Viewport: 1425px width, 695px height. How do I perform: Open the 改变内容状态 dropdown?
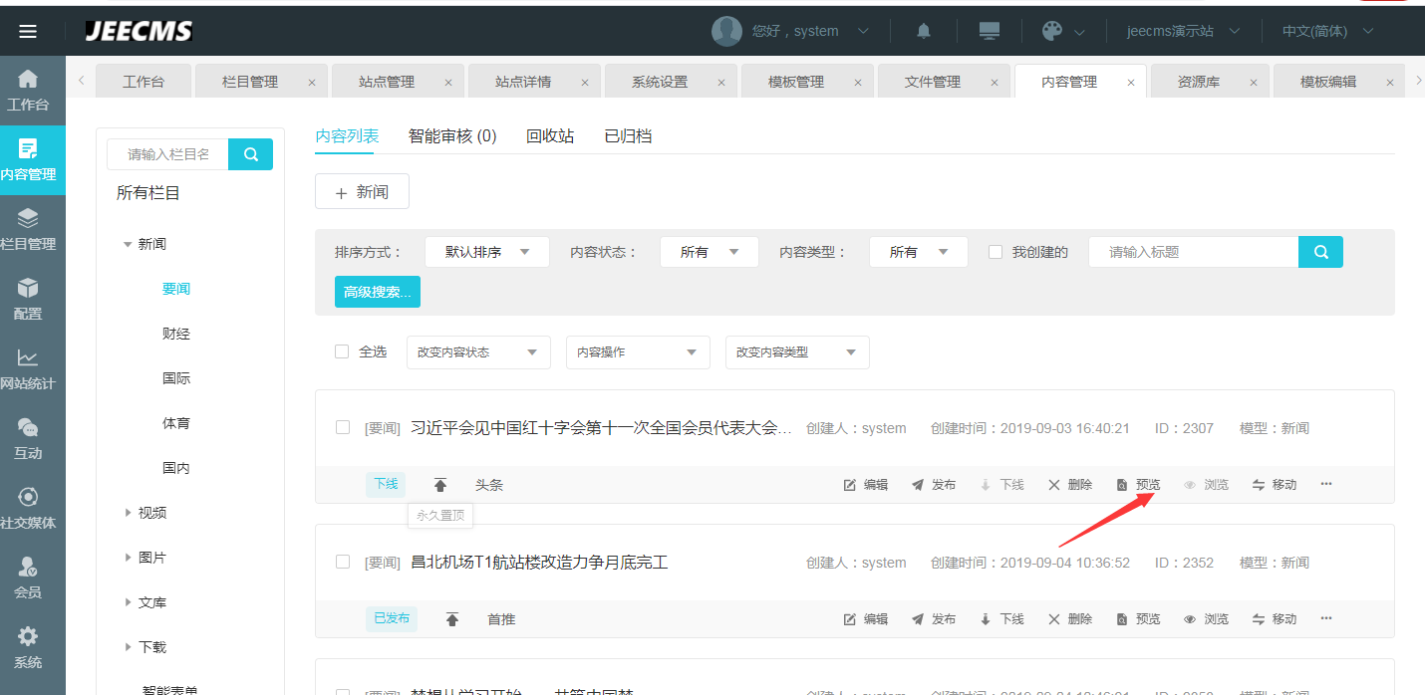478,352
